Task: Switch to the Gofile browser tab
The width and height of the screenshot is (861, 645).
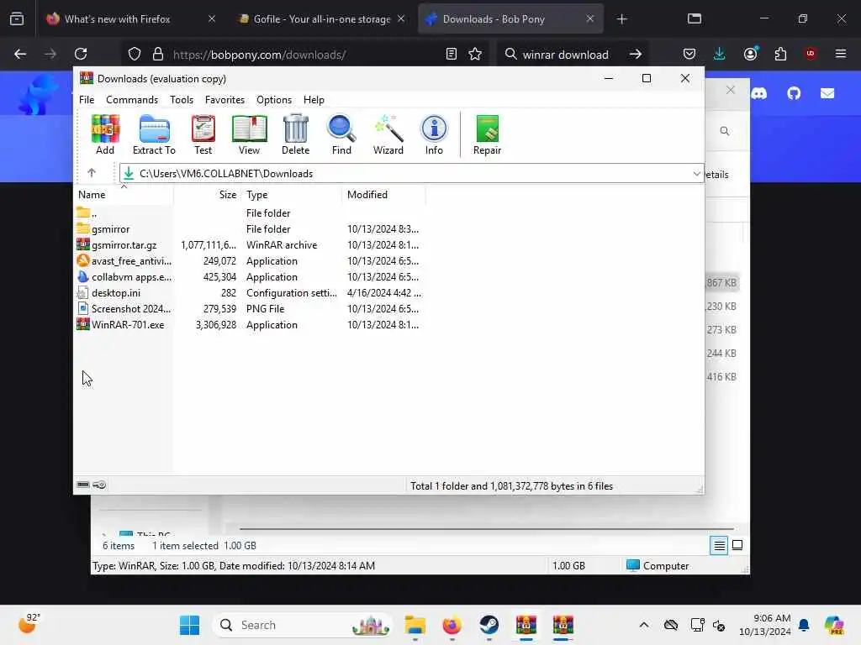Action: (322, 19)
